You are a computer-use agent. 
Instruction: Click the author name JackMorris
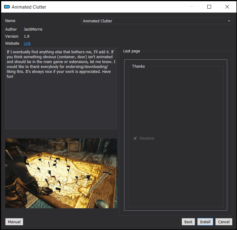pyautogui.click(x=33, y=29)
